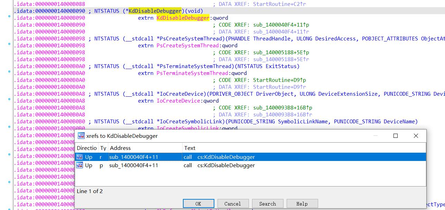
Task: Click the Text column header
Action: pos(190,148)
